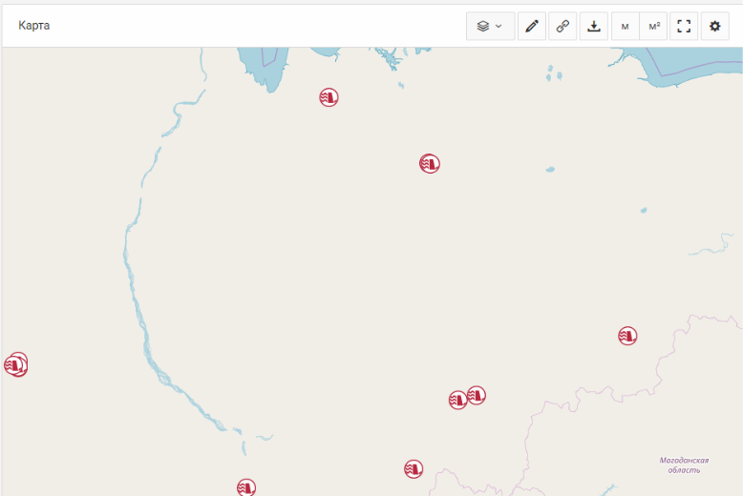
Task: Click the Магаданская область region label
Action: tap(684, 465)
